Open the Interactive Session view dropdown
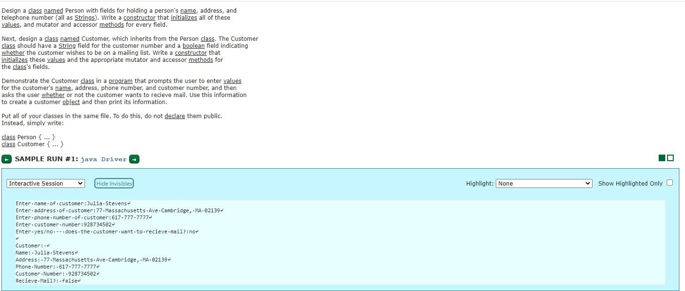685x291 pixels. pyautogui.click(x=45, y=183)
